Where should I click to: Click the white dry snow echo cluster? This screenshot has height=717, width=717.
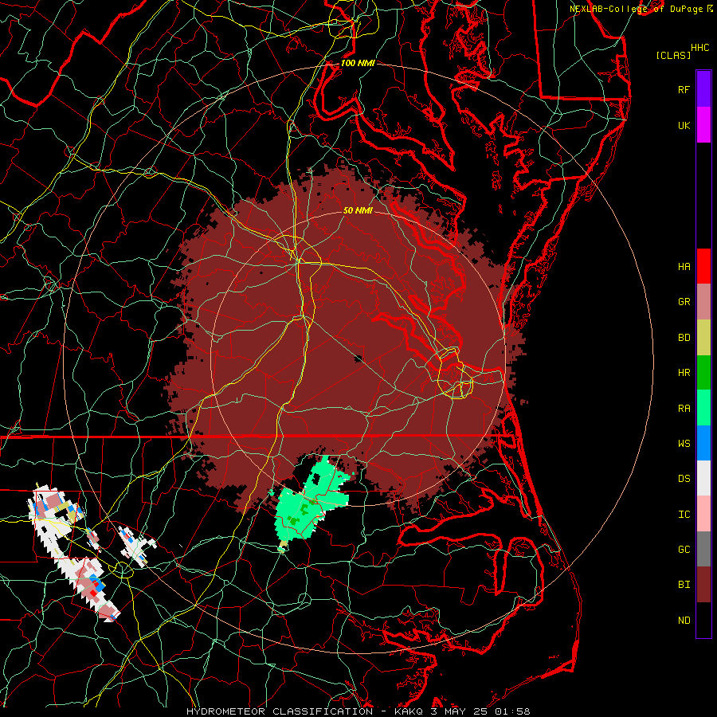73,551
